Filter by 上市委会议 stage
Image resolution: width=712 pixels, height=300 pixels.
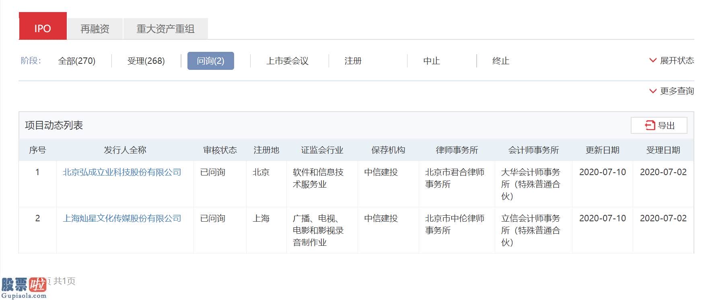[287, 61]
